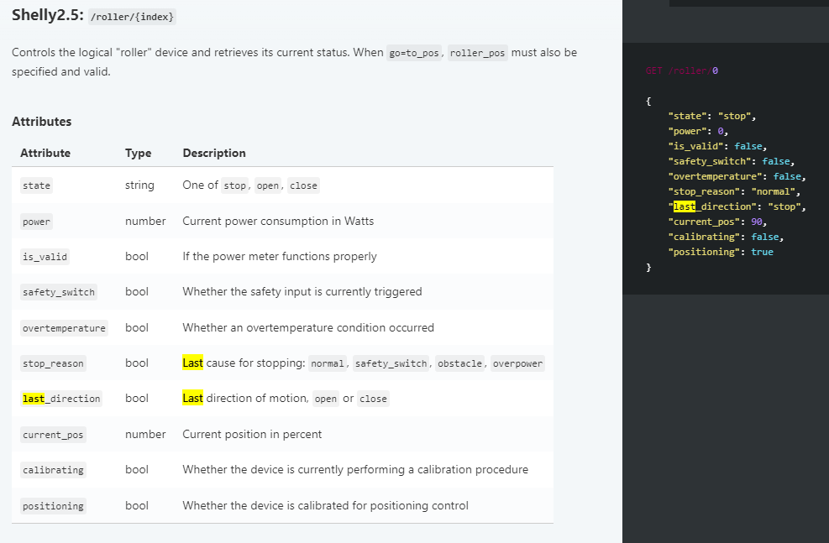Screen dimensions: 829x543
Task: Click 'open' code in the state description
Action: (x=268, y=185)
